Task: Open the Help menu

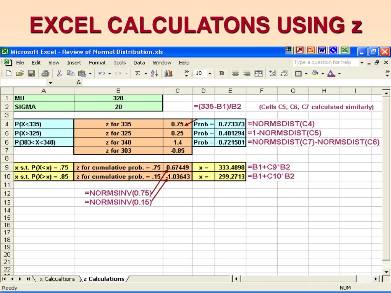Action: 184,63
